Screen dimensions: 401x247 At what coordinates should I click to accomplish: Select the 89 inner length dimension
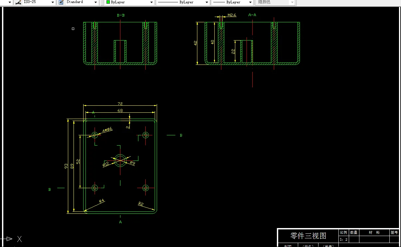coord(72,166)
